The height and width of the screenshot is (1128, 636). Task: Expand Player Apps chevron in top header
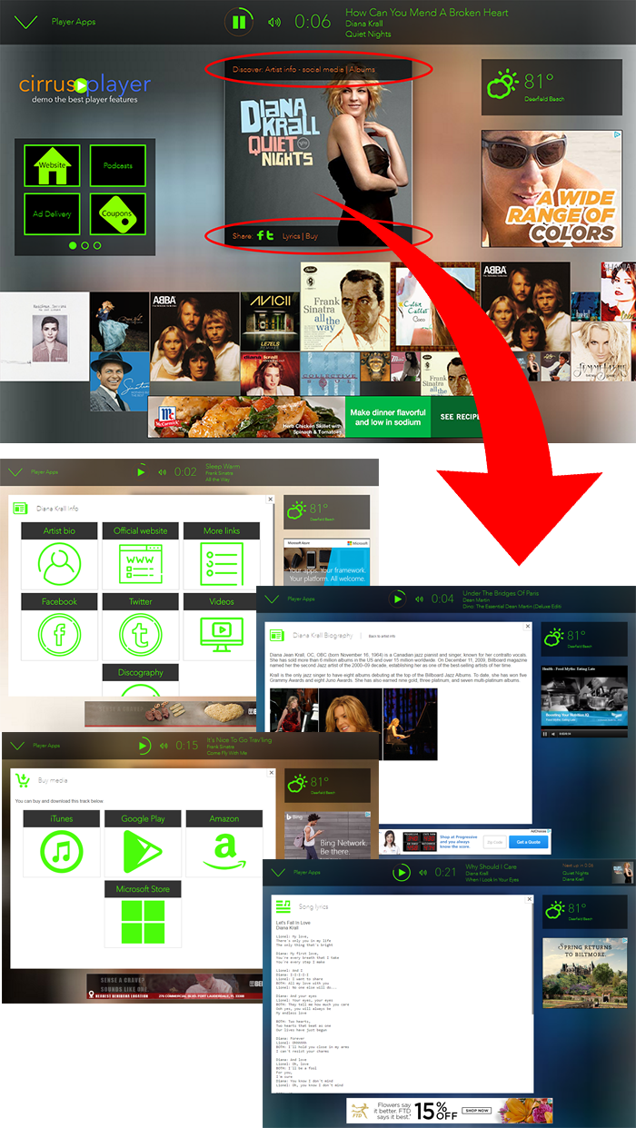pyautogui.click(x=26, y=22)
